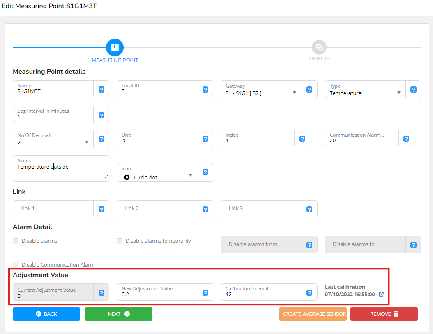Open help for Log Interval in minutes

click(x=101, y=115)
